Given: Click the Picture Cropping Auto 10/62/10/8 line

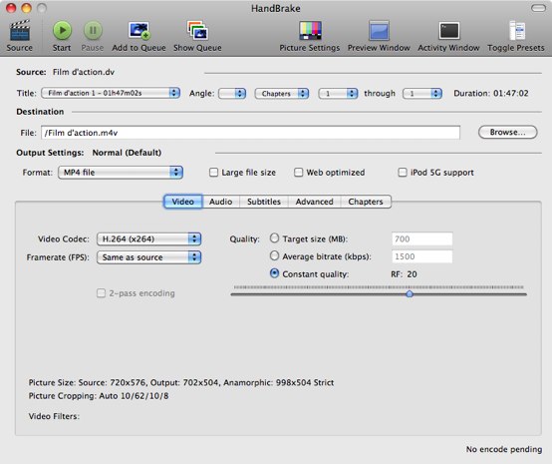Looking at the screenshot, I should coord(99,396).
